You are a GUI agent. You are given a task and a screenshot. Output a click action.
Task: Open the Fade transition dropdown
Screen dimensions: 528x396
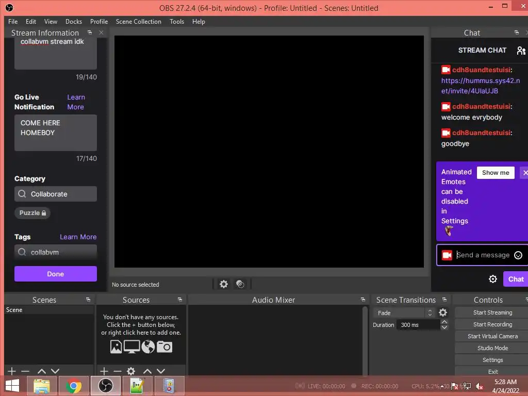tap(404, 313)
